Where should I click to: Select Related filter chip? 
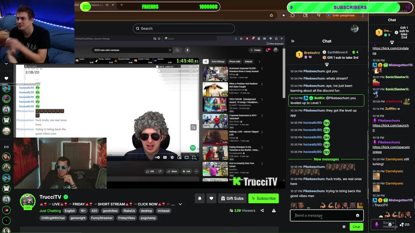click(x=249, y=61)
